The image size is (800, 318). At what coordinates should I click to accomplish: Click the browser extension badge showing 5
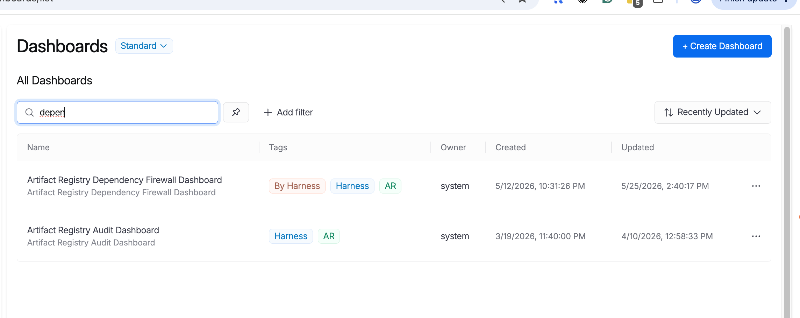(x=637, y=3)
